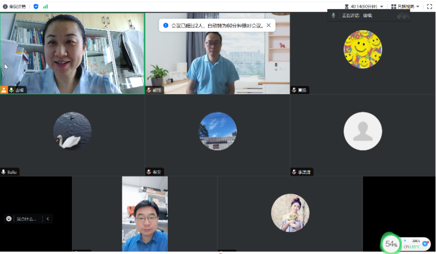This screenshot has height=254, width=436.
Task: Open the 会议详情 label in top bar
Action: coord(18,6)
